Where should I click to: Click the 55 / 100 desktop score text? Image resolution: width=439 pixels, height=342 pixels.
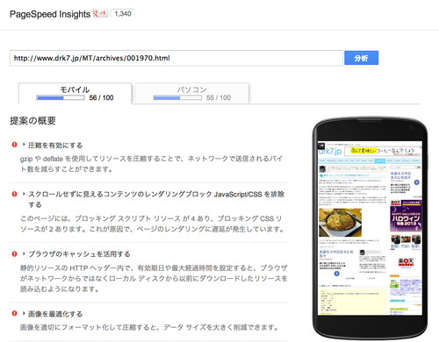[219, 97]
